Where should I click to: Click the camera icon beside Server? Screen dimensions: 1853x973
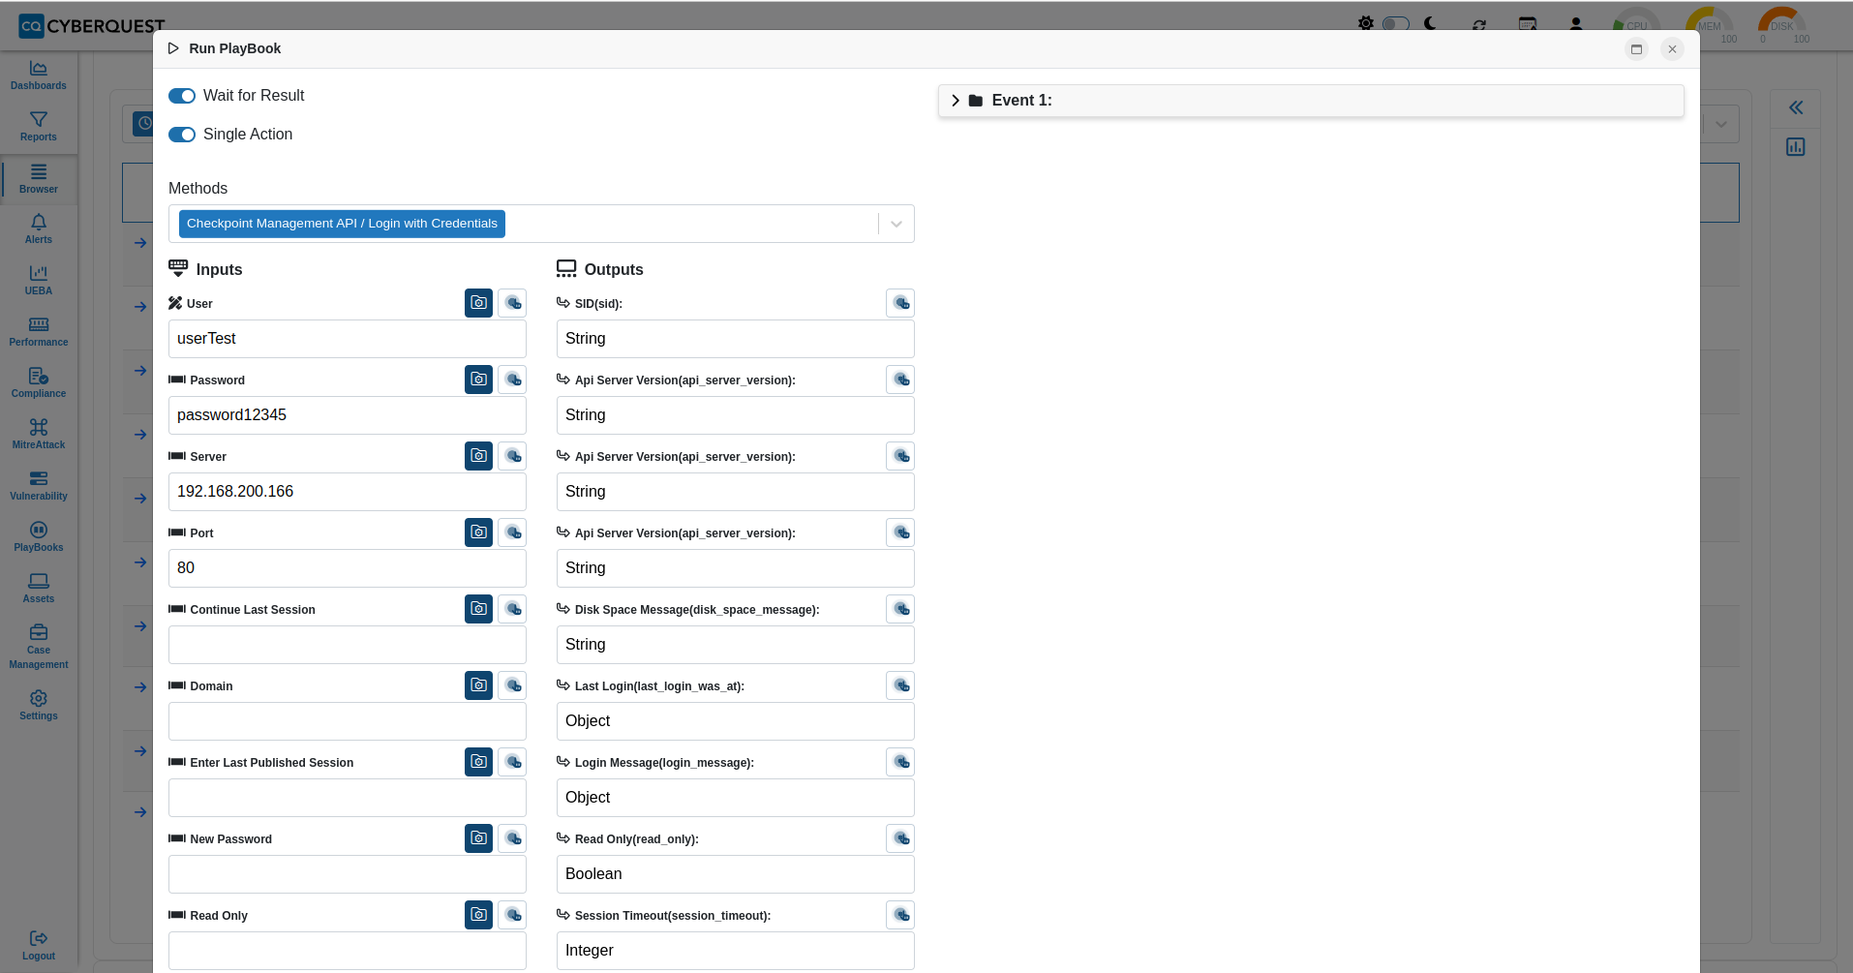[x=478, y=456]
